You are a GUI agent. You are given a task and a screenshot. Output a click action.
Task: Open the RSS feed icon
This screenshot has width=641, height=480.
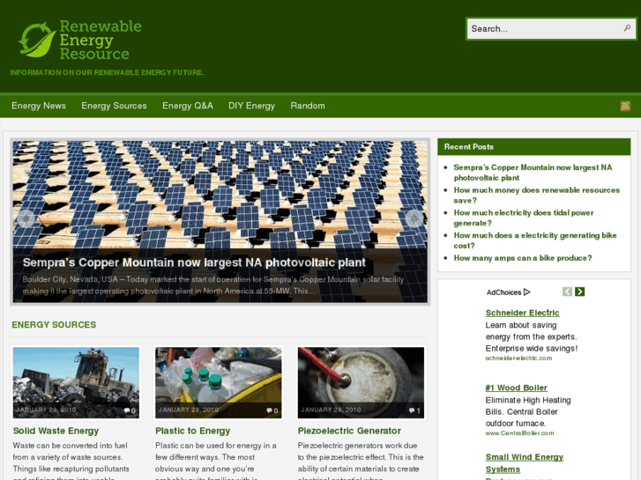pyautogui.click(x=625, y=107)
